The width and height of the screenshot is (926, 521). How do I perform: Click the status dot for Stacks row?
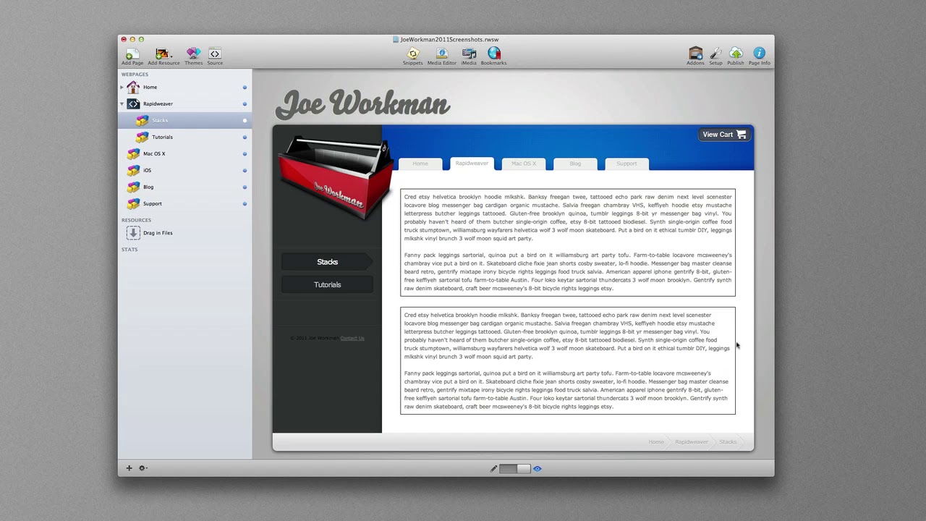(245, 120)
